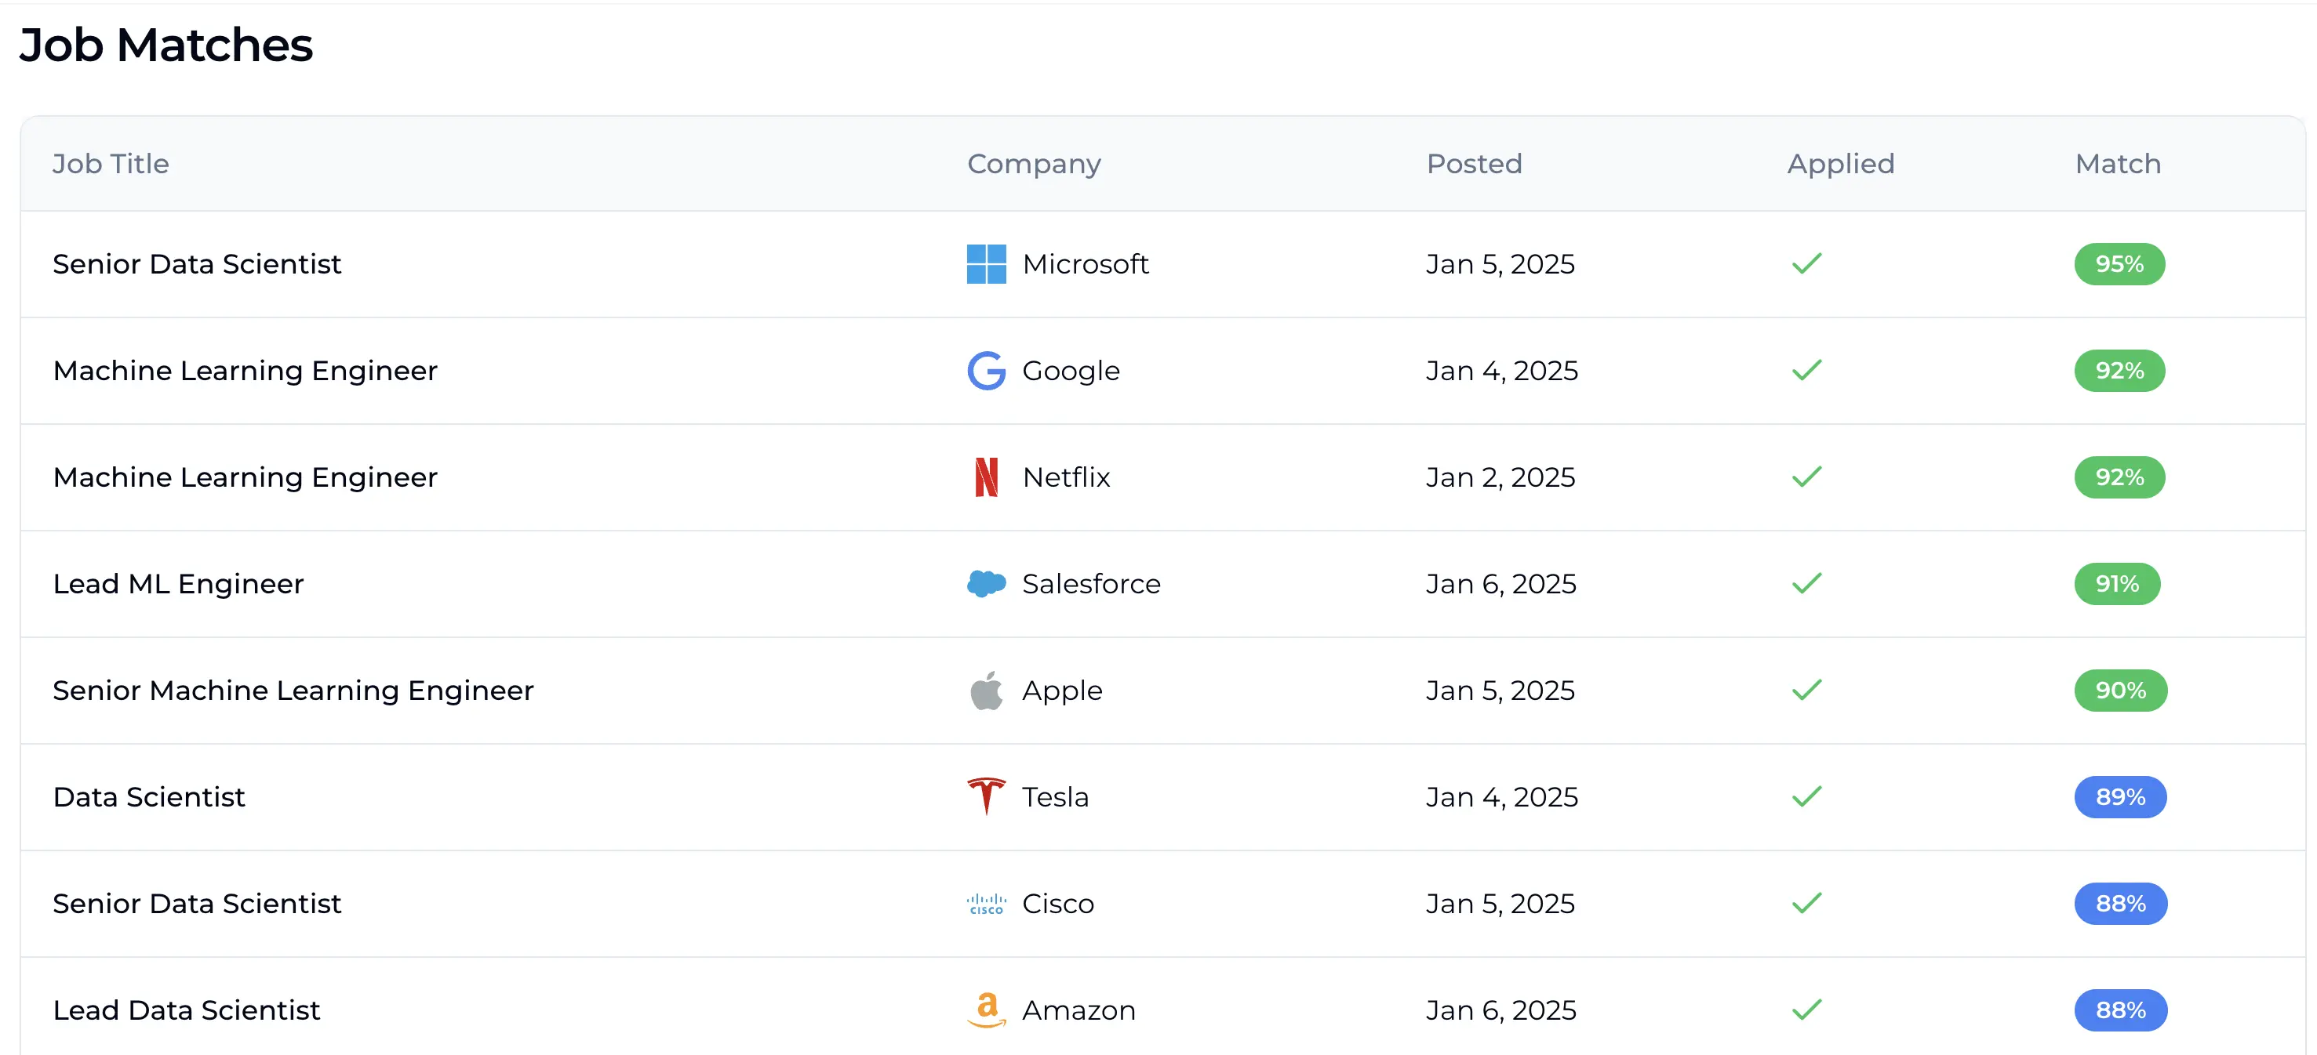This screenshot has height=1055, width=2317.
Task: Select the Jan 2, 2025 posted date
Action: (1500, 477)
